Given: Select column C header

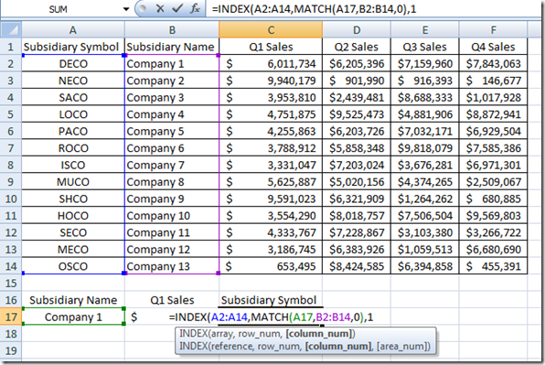Looking at the screenshot, I should click(x=271, y=30).
